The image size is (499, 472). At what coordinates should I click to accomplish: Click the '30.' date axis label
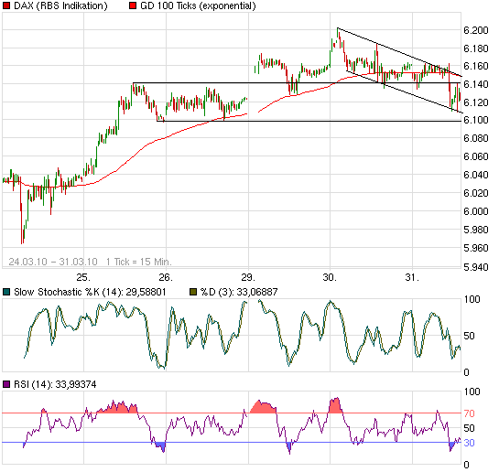(x=330, y=277)
